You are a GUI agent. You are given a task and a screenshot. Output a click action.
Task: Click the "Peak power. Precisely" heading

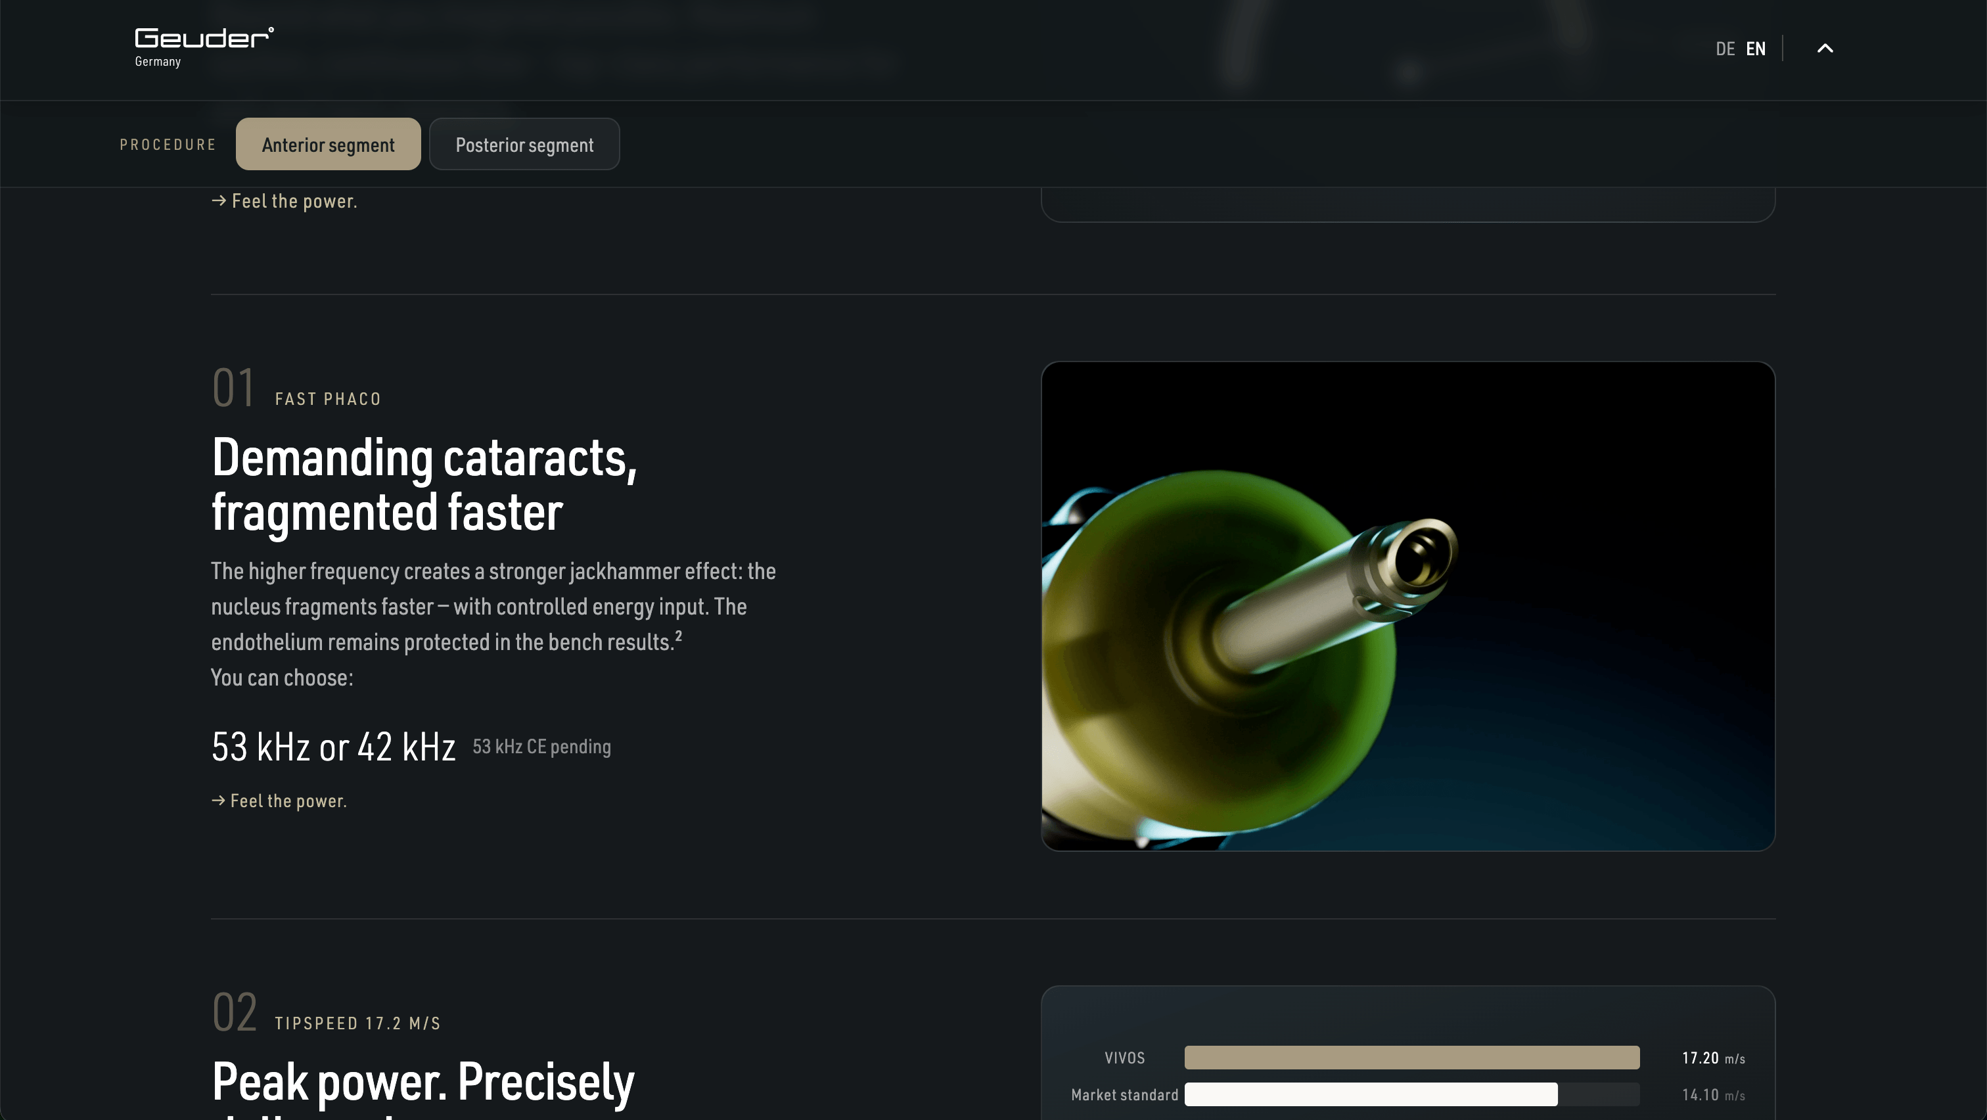(423, 1081)
